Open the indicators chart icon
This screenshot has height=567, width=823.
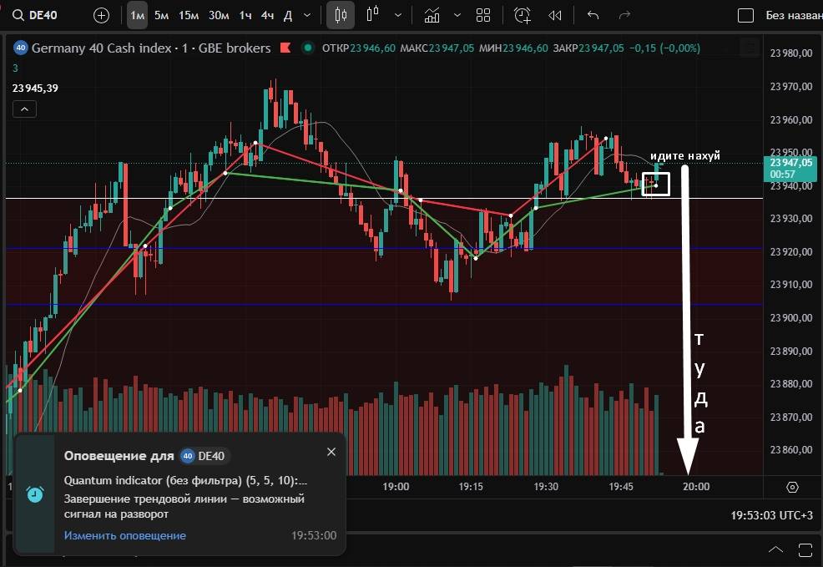point(432,15)
